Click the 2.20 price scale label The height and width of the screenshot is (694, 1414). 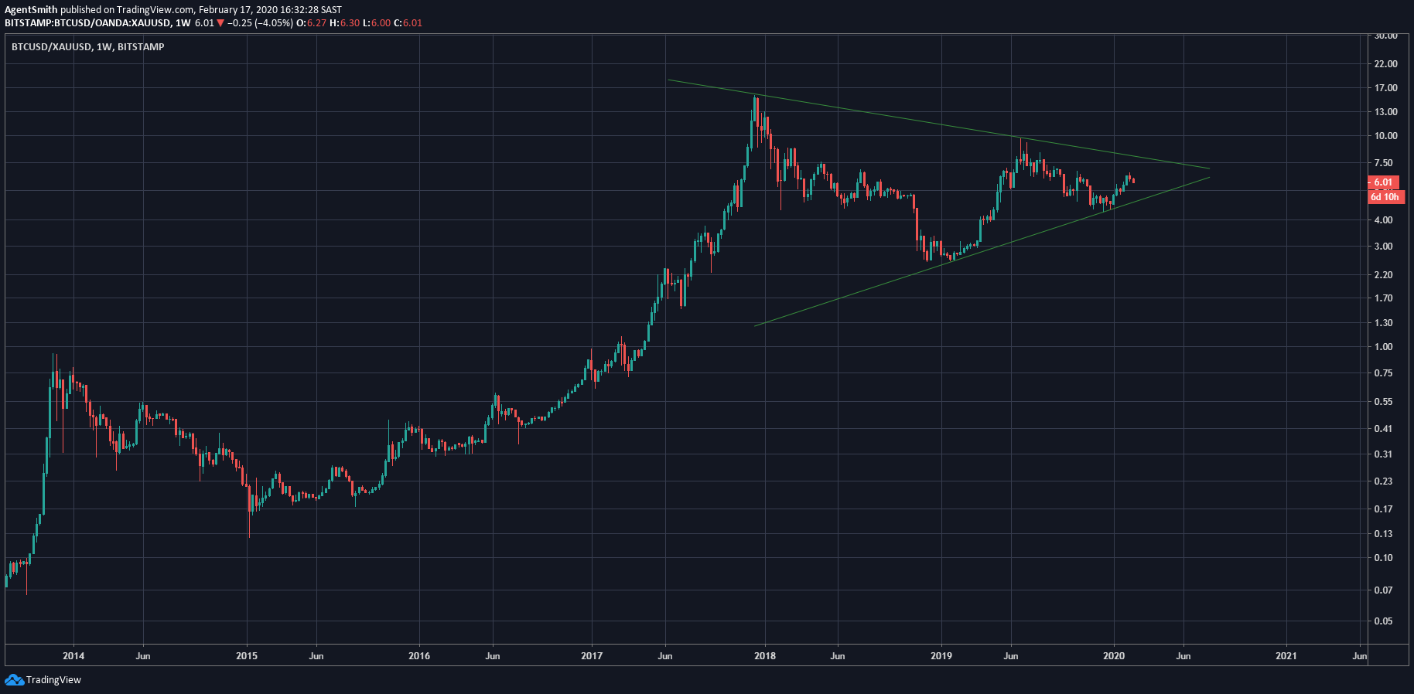1384,275
